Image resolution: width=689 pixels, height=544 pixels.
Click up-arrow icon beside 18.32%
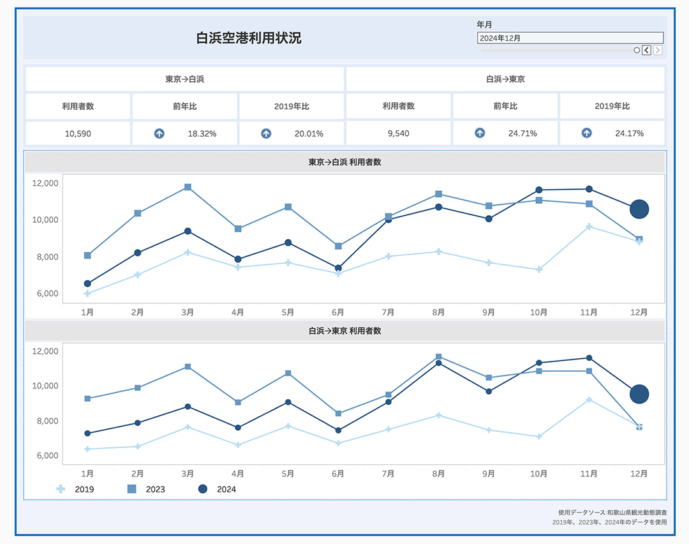(x=159, y=133)
